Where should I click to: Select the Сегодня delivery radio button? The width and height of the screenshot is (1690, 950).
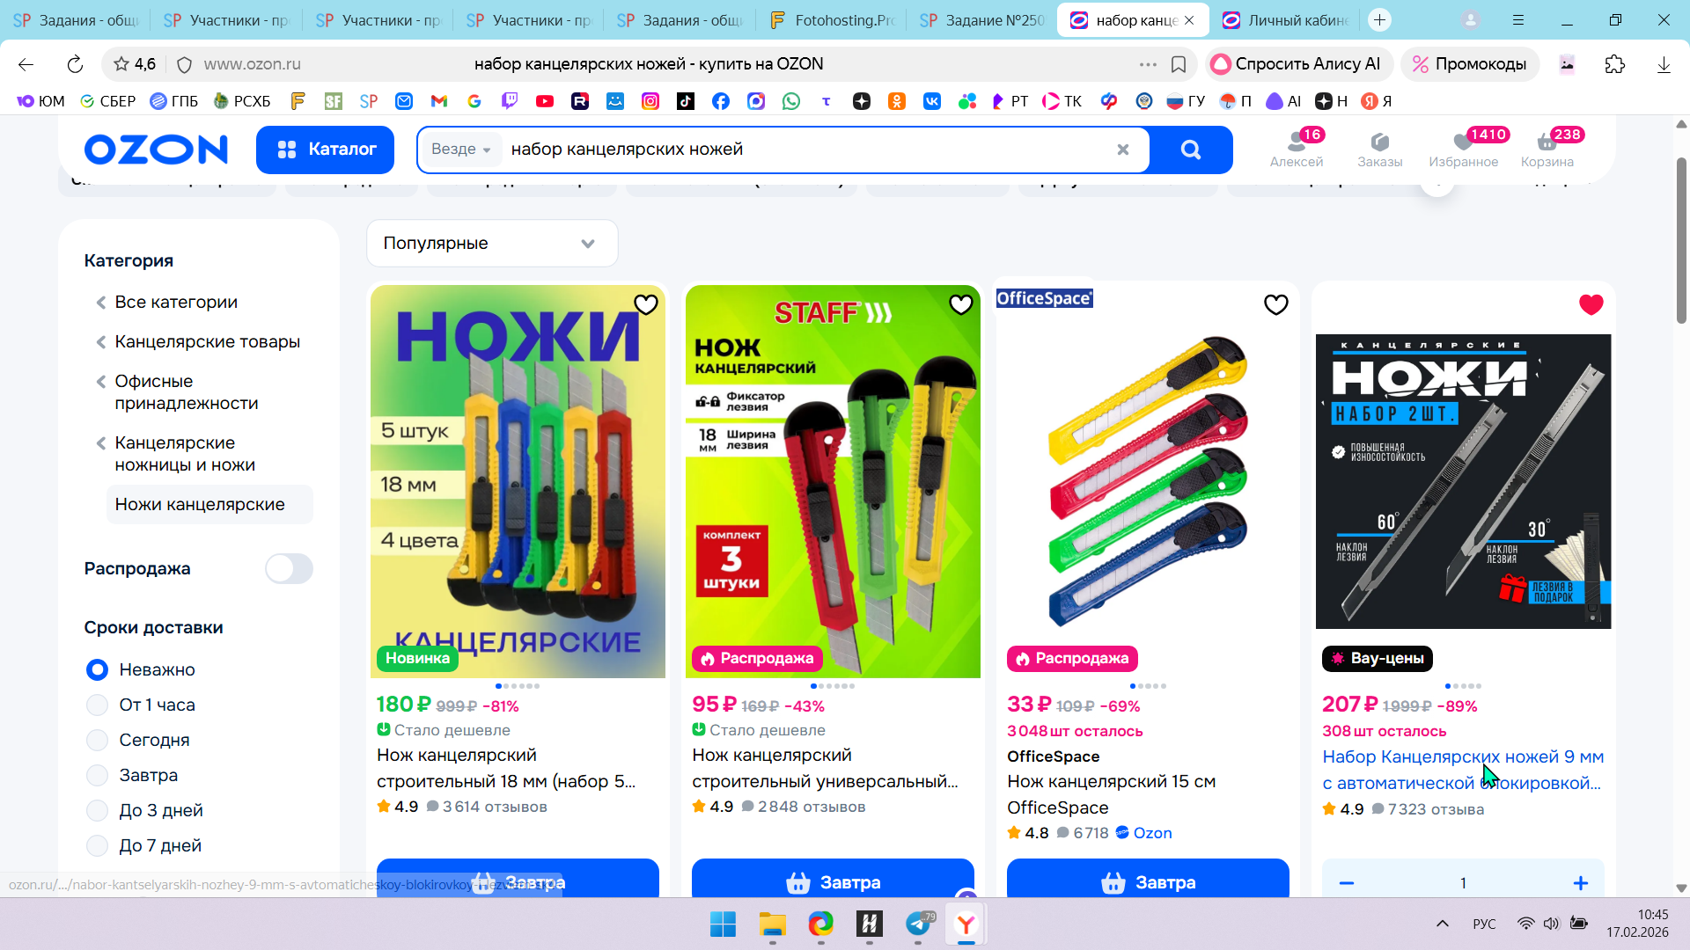[x=98, y=740]
